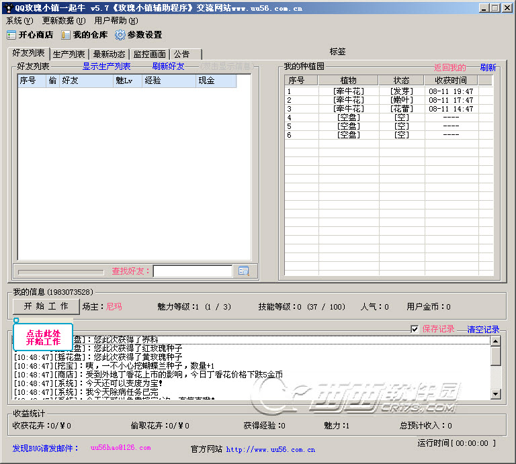Click the log scrollbar down arrow
Screen dimensions: 516x464
[496, 393]
